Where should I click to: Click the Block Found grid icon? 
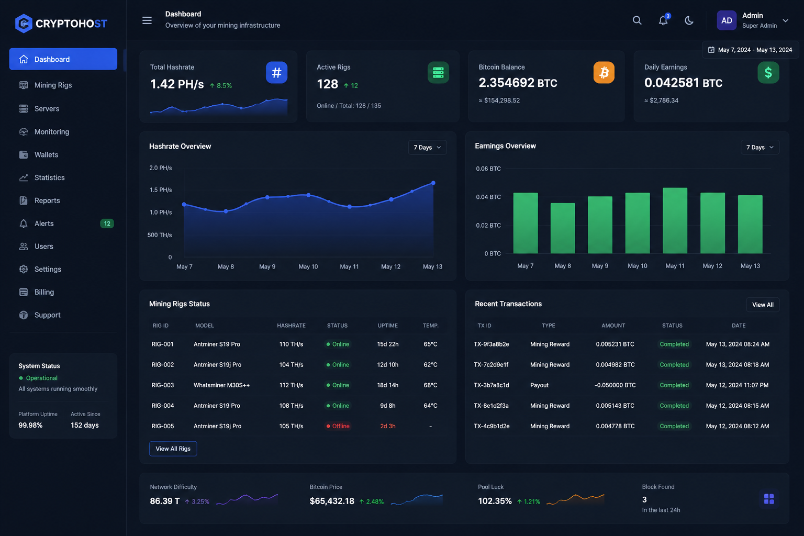click(x=769, y=499)
